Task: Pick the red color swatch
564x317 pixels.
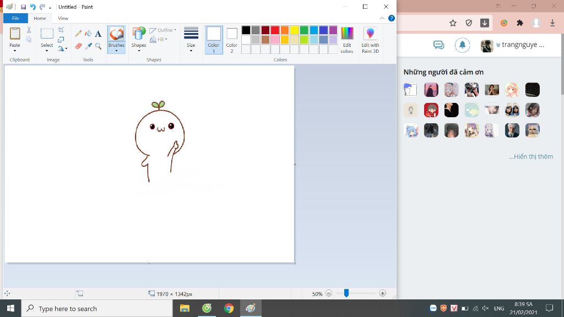Action: pyautogui.click(x=275, y=30)
